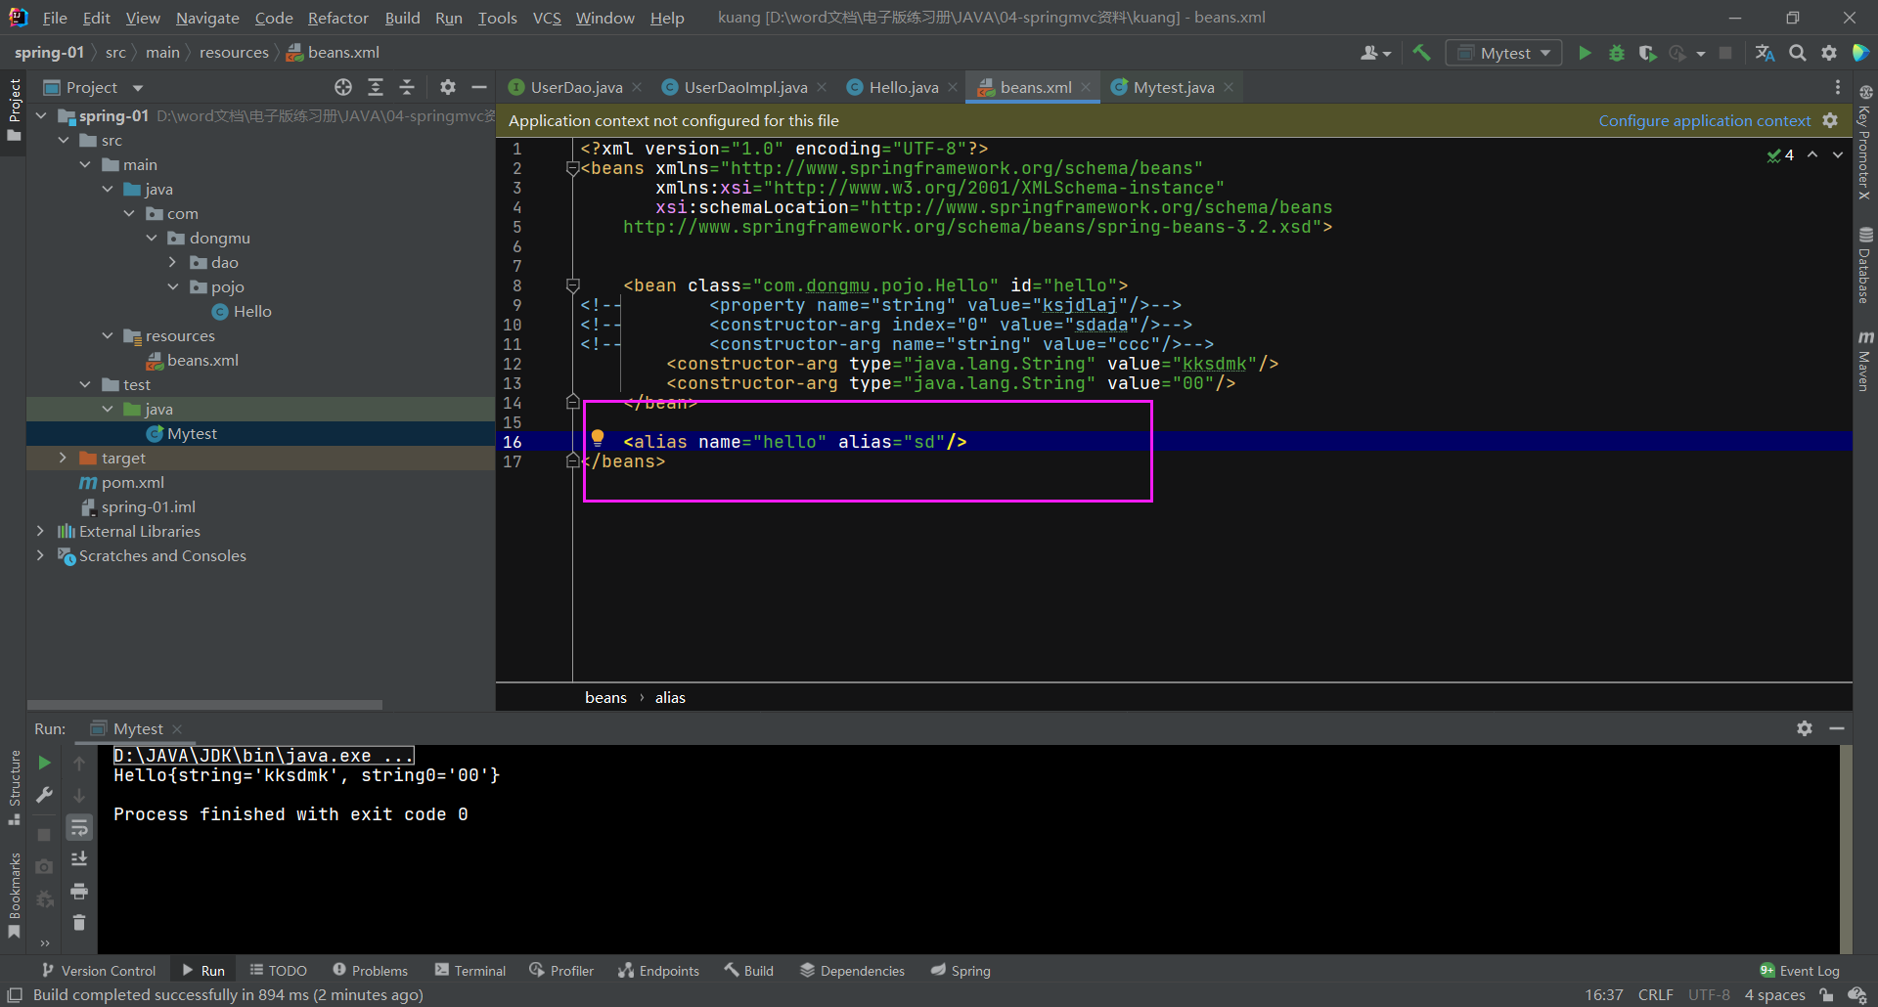The image size is (1878, 1007).
Task: Expand the target folder
Action: tap(64, 458)
